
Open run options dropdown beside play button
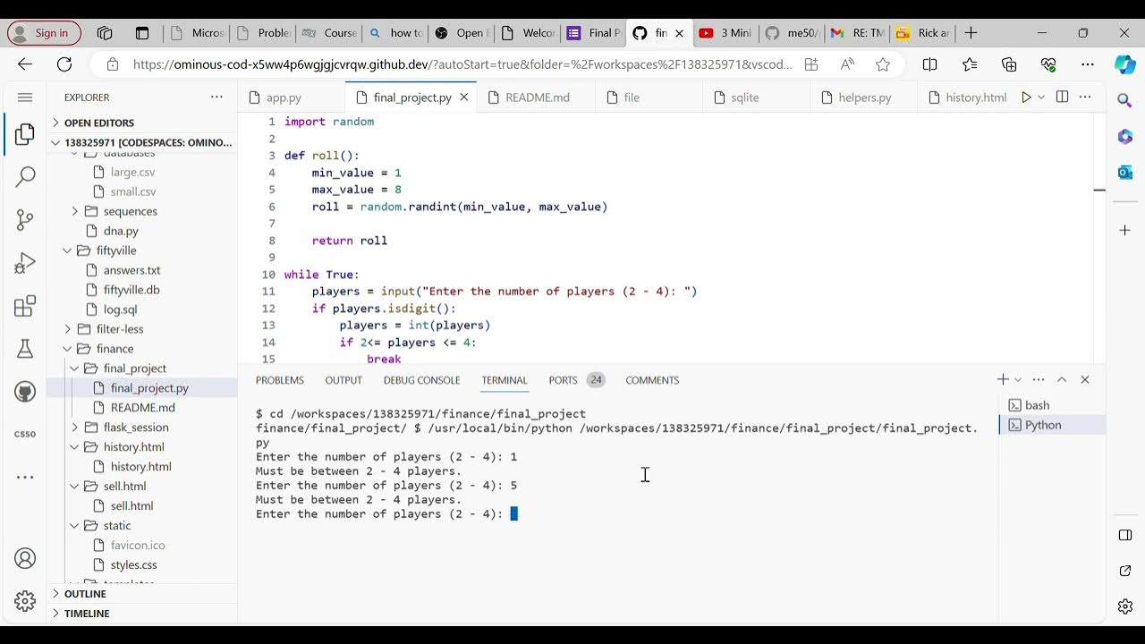pos(1041,97)
